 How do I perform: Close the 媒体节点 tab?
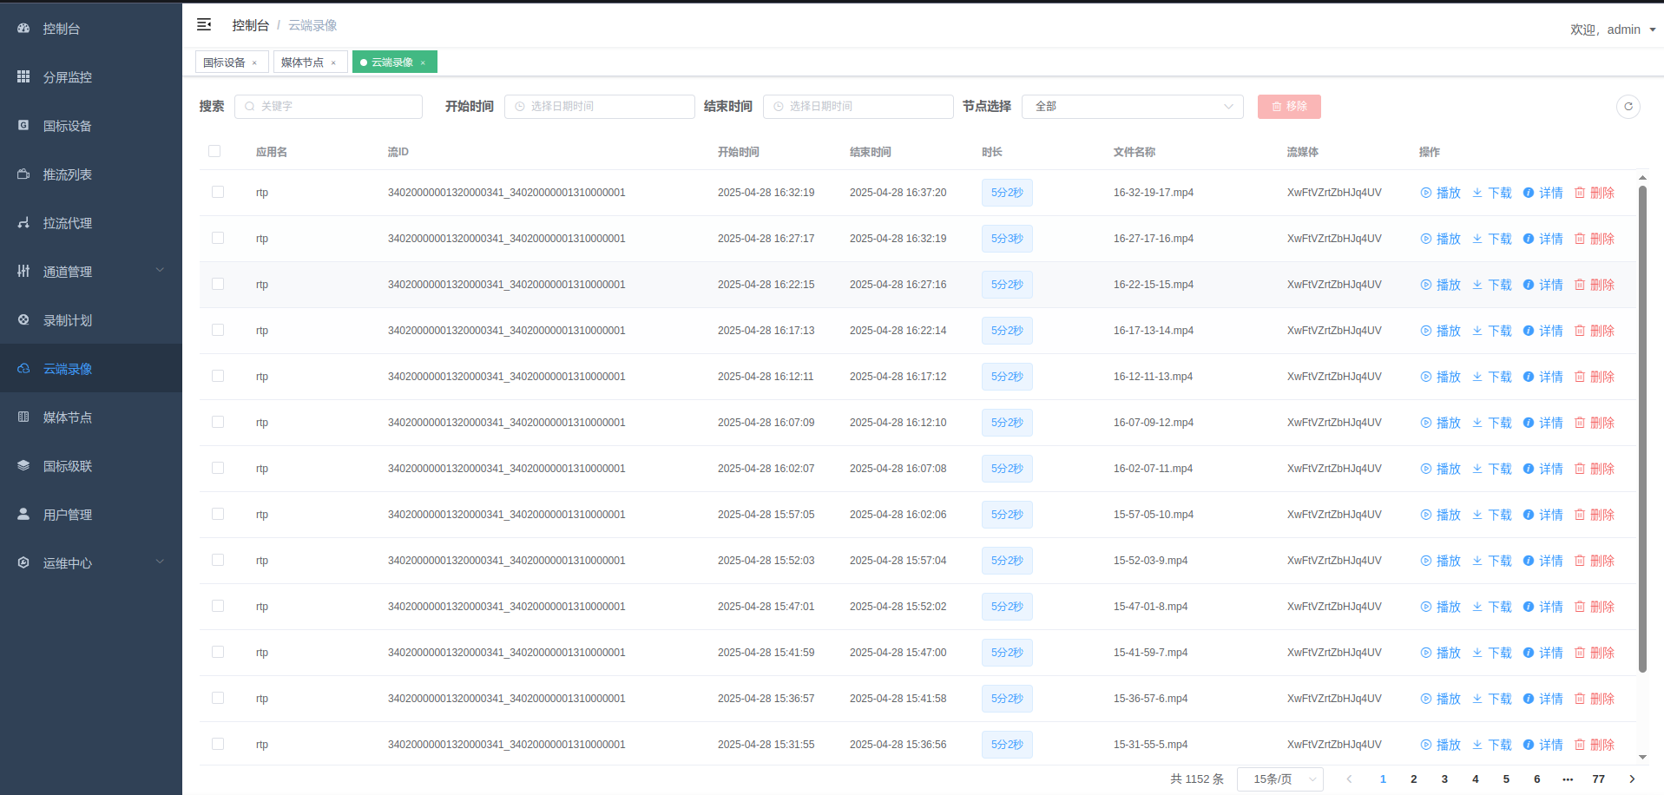point(333,62)
